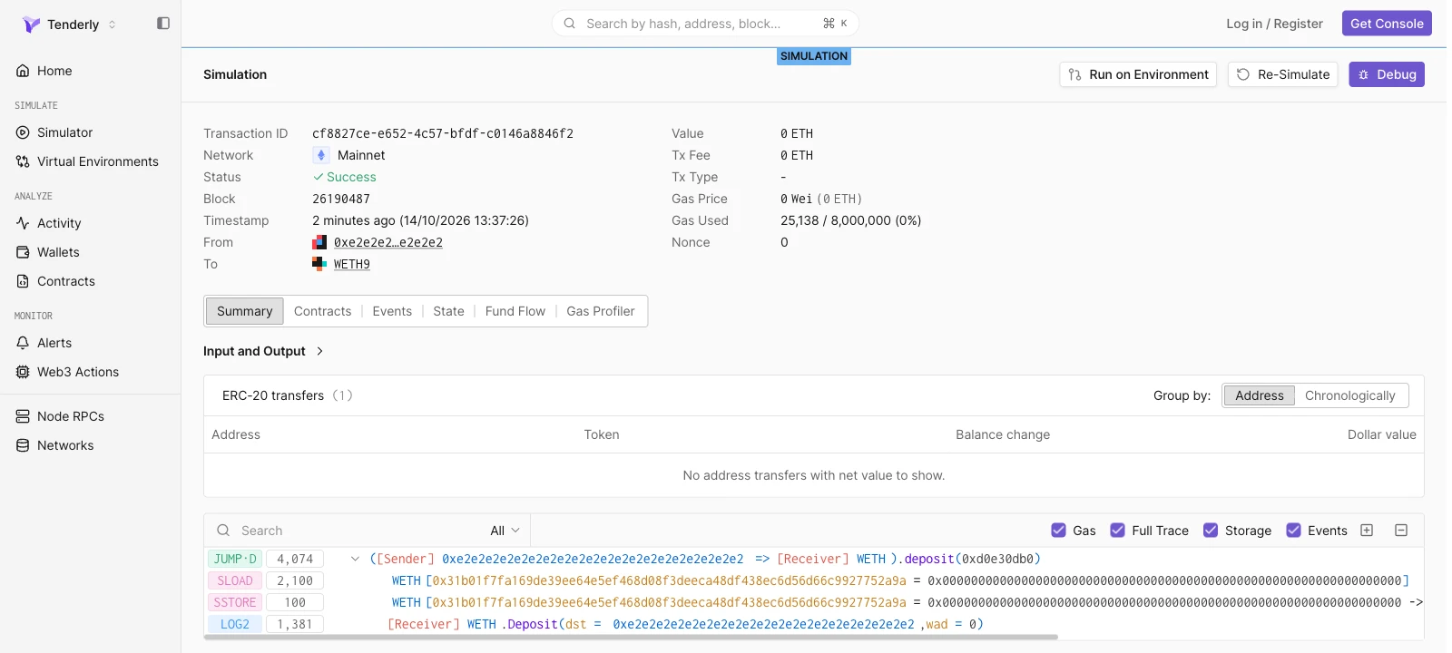1452x653 pixels.
Task: Click the Tenderly logo icon
Action: 31,24
